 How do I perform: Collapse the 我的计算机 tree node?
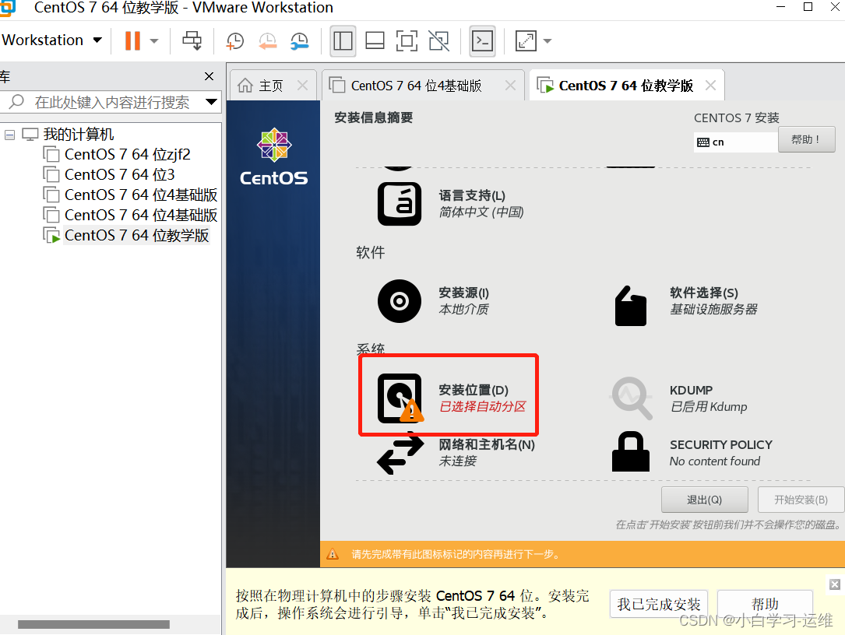[9, 135]
